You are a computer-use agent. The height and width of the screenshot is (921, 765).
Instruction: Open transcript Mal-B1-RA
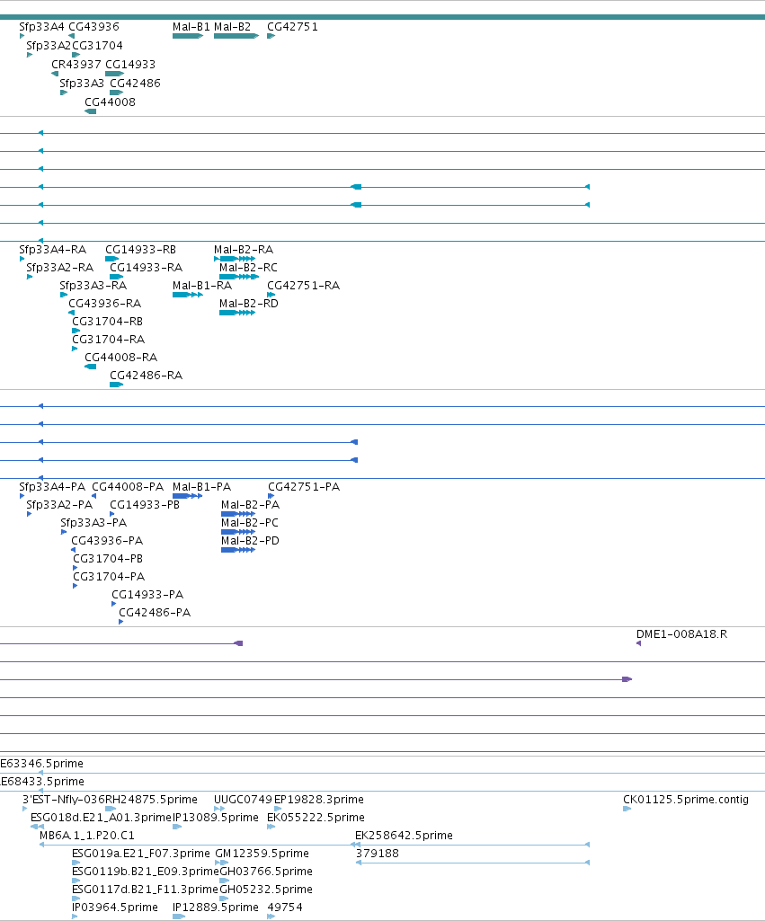point(188,295)
